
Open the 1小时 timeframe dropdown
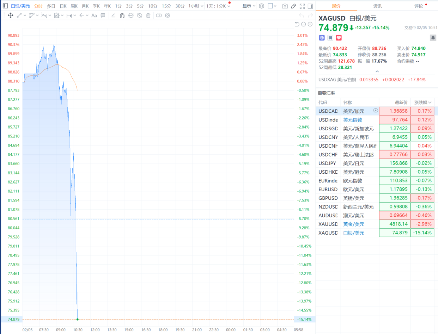tap(196, 6)
